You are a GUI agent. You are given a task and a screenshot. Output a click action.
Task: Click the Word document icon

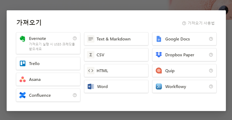pyautogui.click(x=91, y=86)
